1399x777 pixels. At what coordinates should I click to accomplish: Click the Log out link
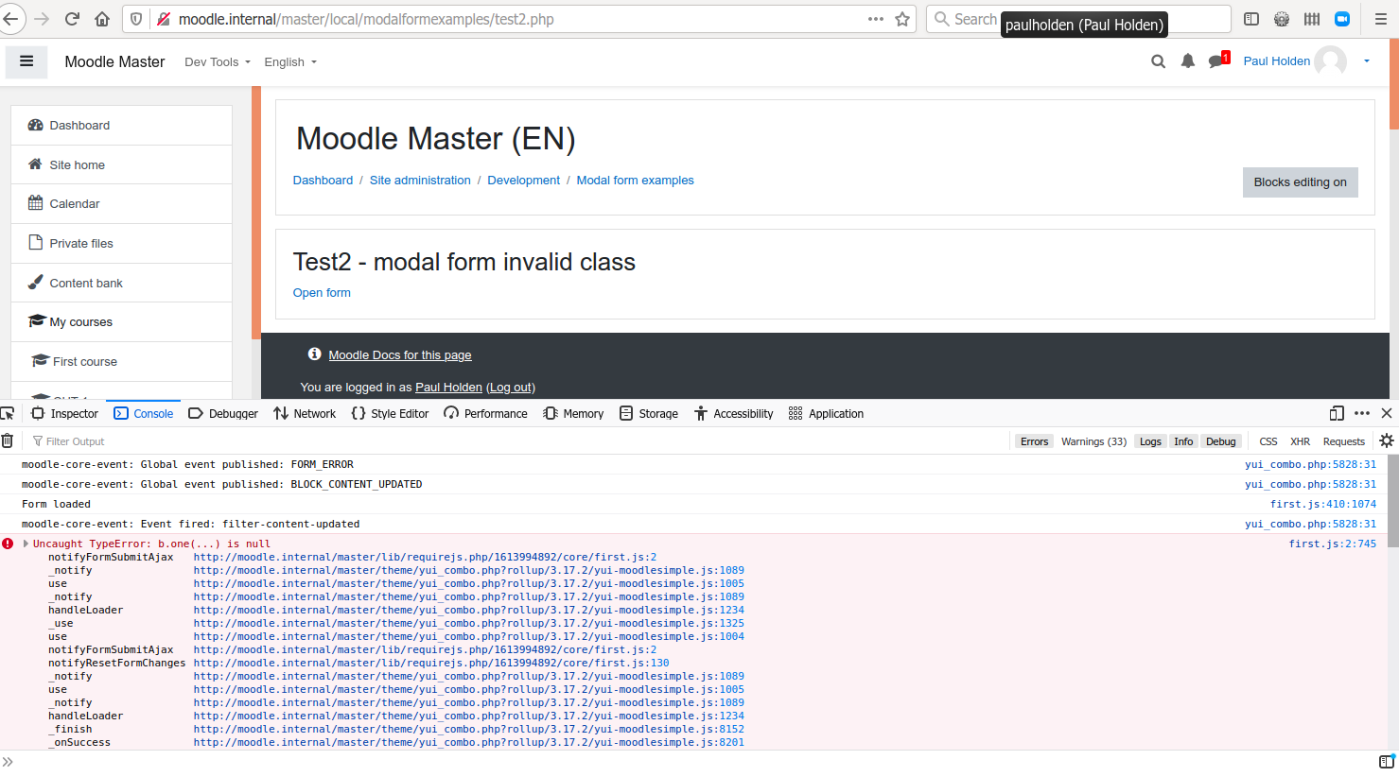coord(510,388)
